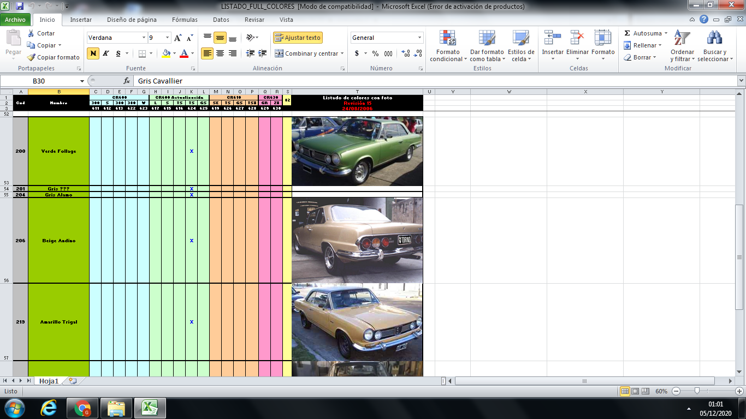The height and width of the screenshot is (419, 746).
Task: Switch to the Insertar tab
Action: coord(81,20)
